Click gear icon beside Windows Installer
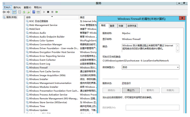Viewport: 190px width, 117px height. (x=27, y=79)
